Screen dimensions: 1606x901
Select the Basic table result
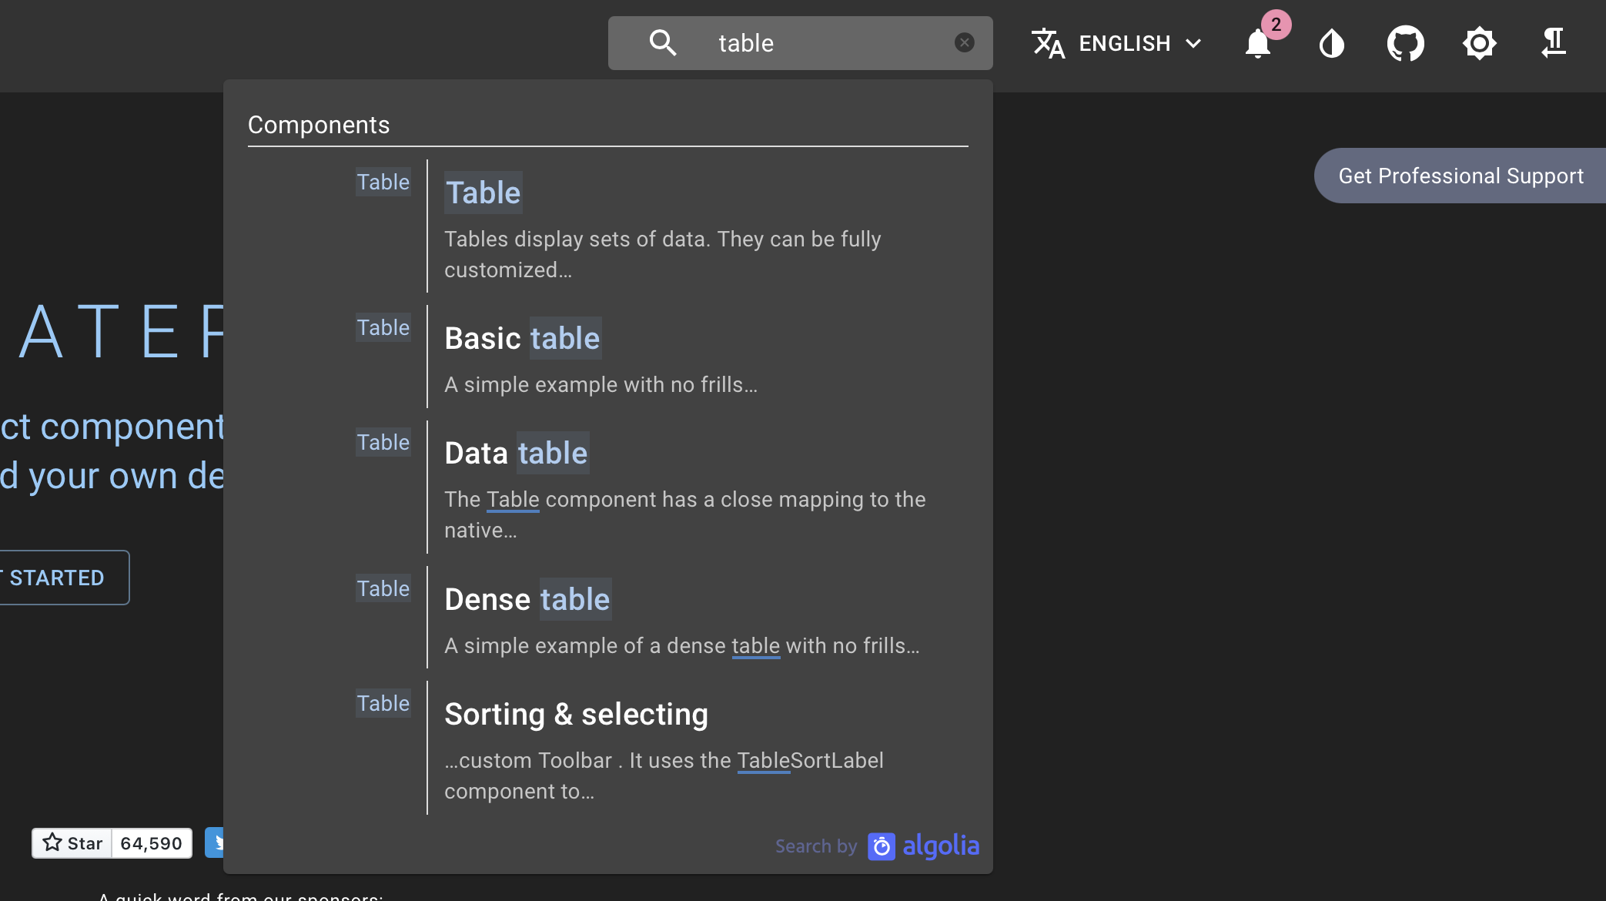tap(522, 339)
